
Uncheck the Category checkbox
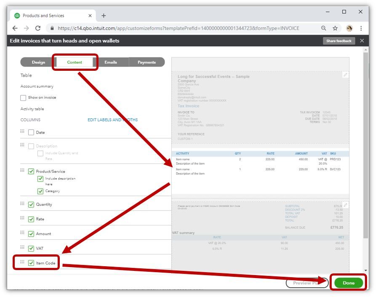pyautogui.click(x=40, y=191)
